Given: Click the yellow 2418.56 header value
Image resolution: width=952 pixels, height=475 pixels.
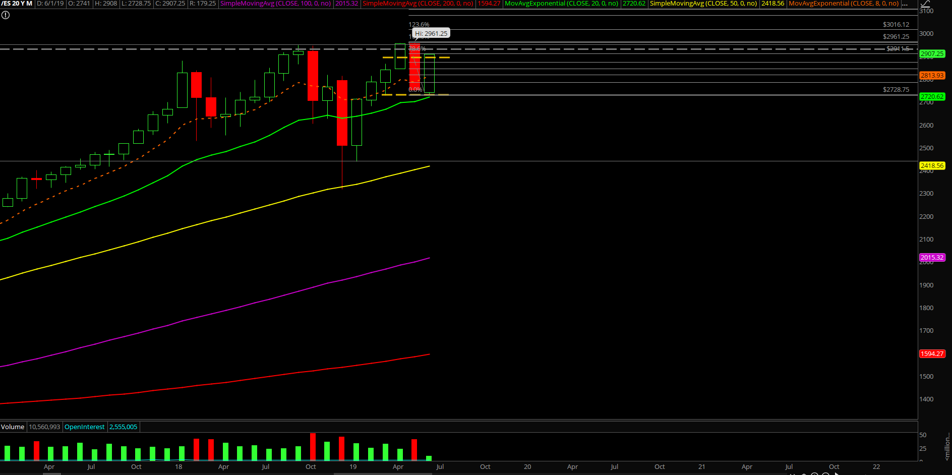Looking at the screenshot, I should [773, 4].
